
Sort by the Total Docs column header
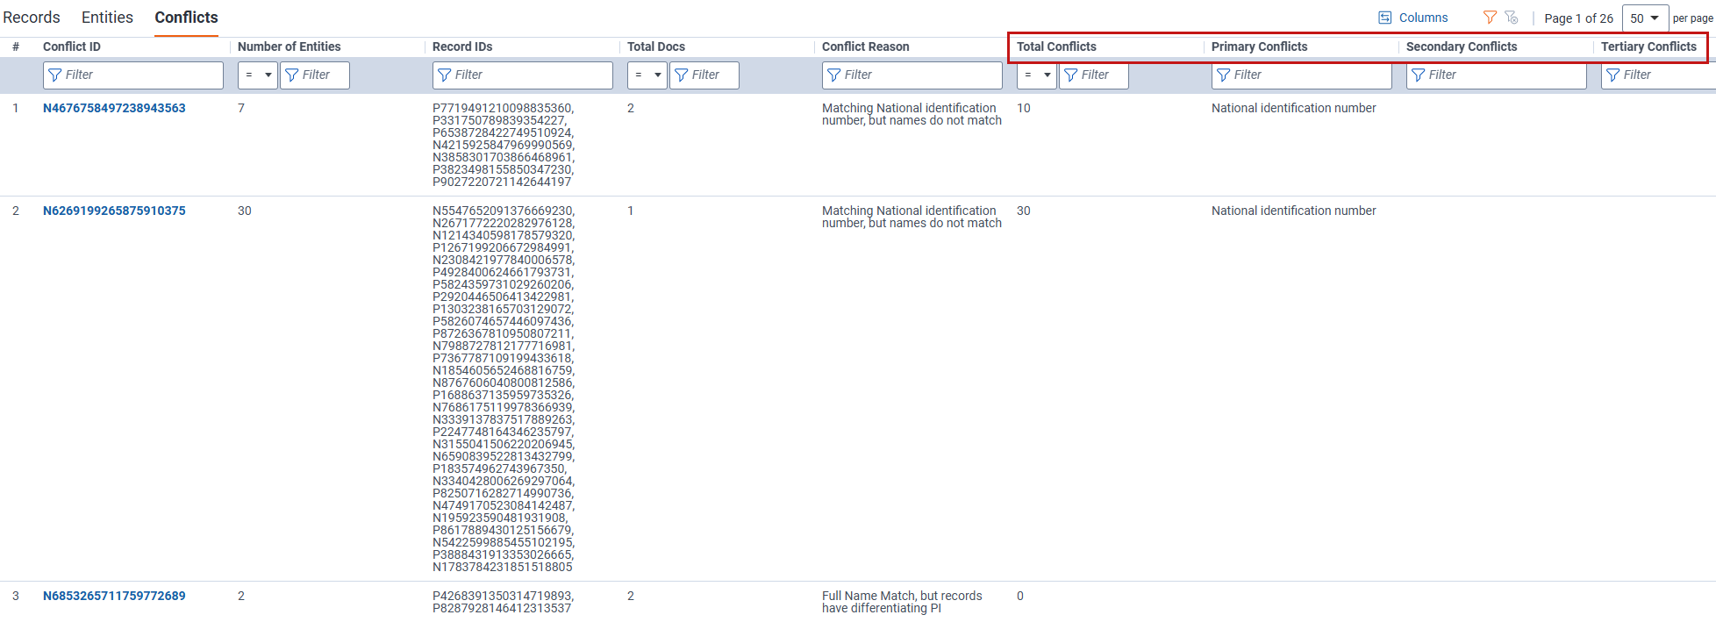[x=656, y=46]
